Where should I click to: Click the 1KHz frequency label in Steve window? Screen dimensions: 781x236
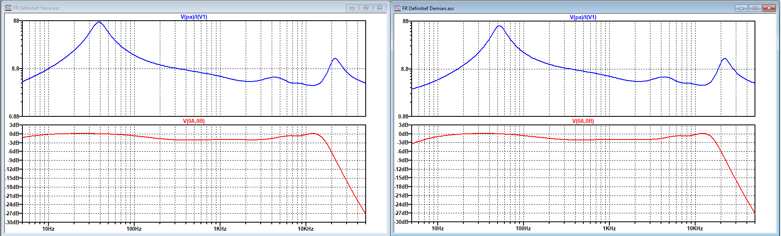coord(220,229)
